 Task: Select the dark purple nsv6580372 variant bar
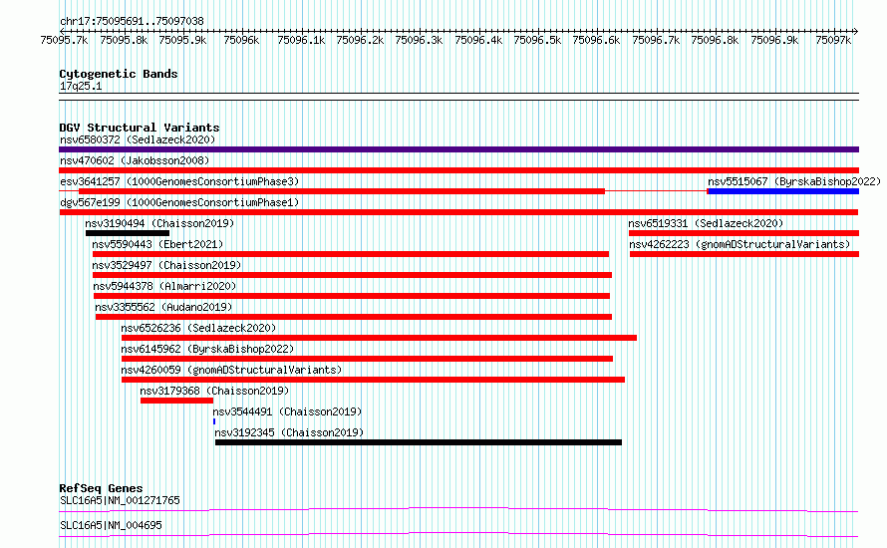pos(458,149)
